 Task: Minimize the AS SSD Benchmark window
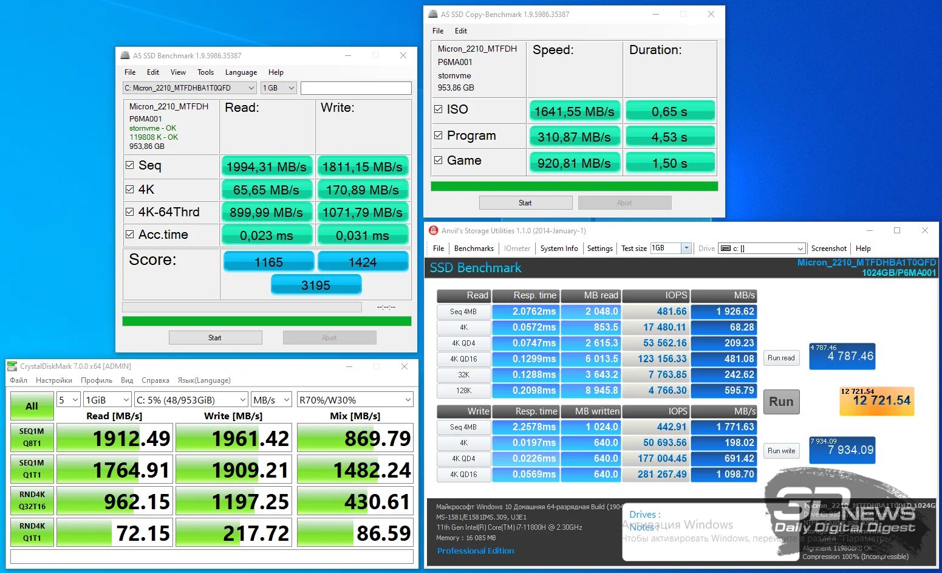[348, 55]
